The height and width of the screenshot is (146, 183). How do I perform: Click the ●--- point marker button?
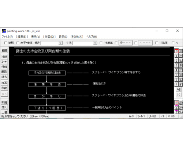126,43
